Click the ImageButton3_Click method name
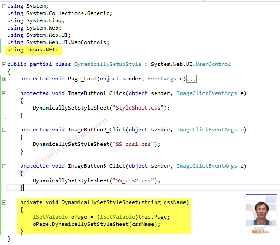The width and height of the screenshot is (280, 245). pos(97,166)
